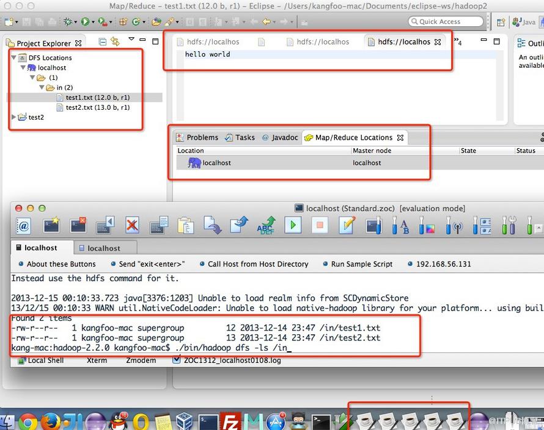Click the ZOC ABC DEF text icon
The image size is (544, 430).
tap(266, 226)
